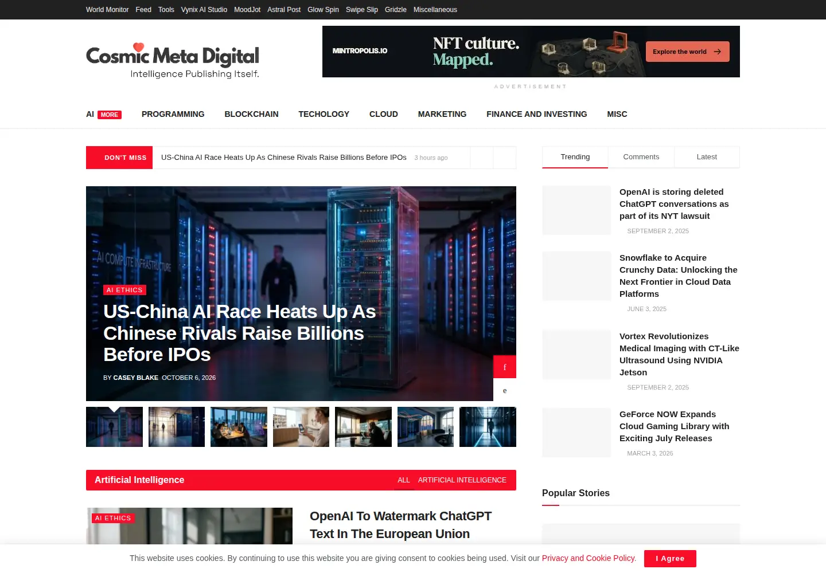Image resolution: width=826 pixels, height=573 pixels.
Task: Click AI Ethics tag on lower article
Action: click(x=113, y=518)
